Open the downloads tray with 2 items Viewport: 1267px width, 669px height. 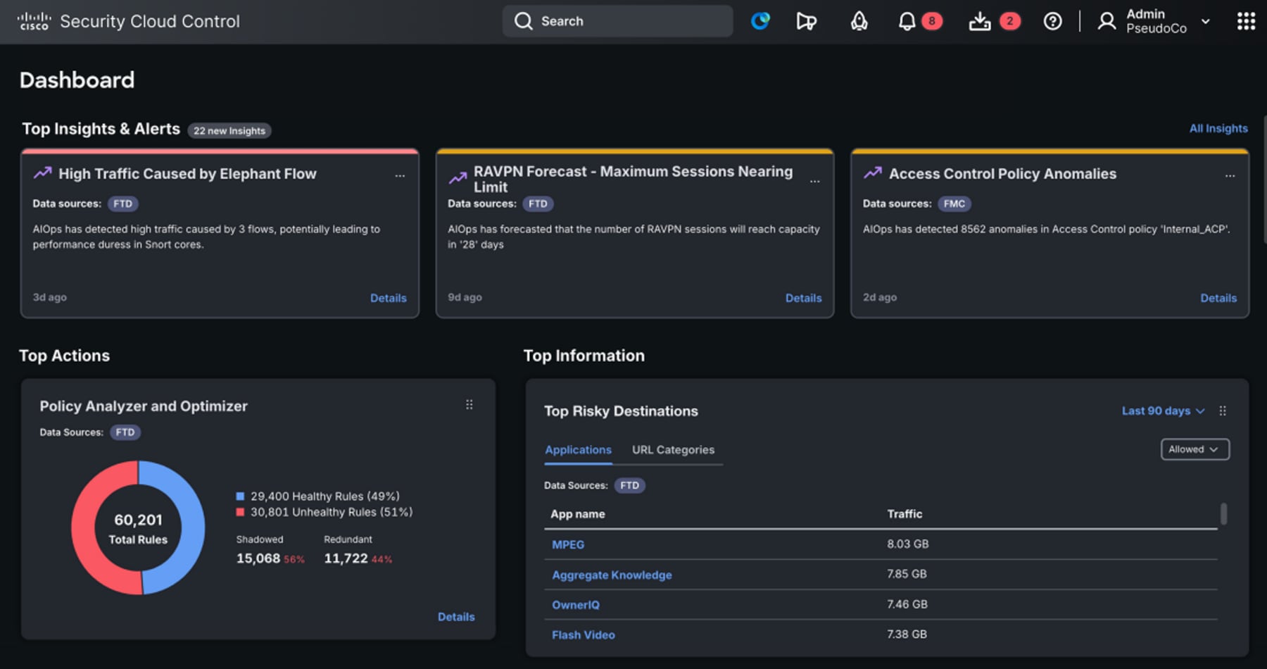(x=980, y=21)
